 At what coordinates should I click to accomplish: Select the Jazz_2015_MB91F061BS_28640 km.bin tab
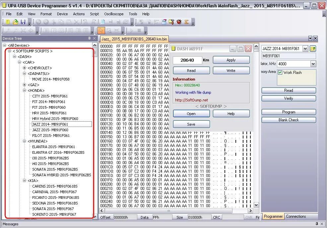tap(134, 39)
